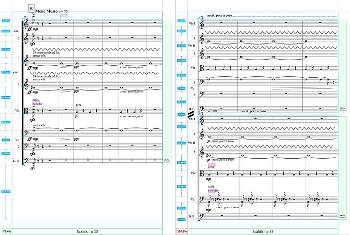Select the highlighted unis. signpost above bar 166
This screenshot has height=235, width=350.
[x=64, y=15]
